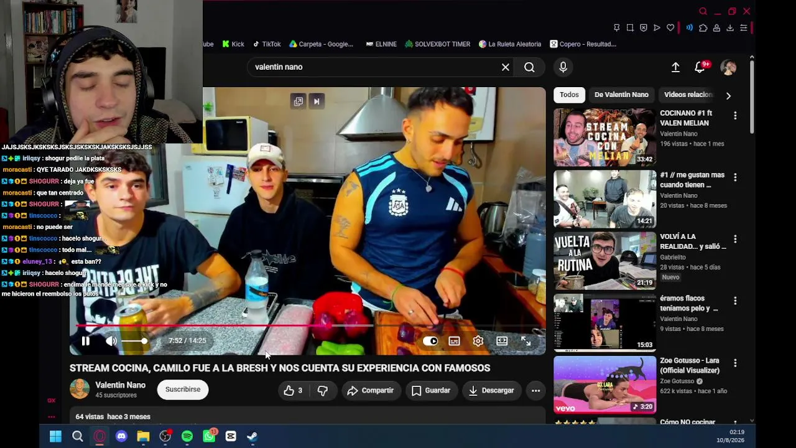Open the blue sound waves browser icon

pyautogui.click(x=690, y=28)
